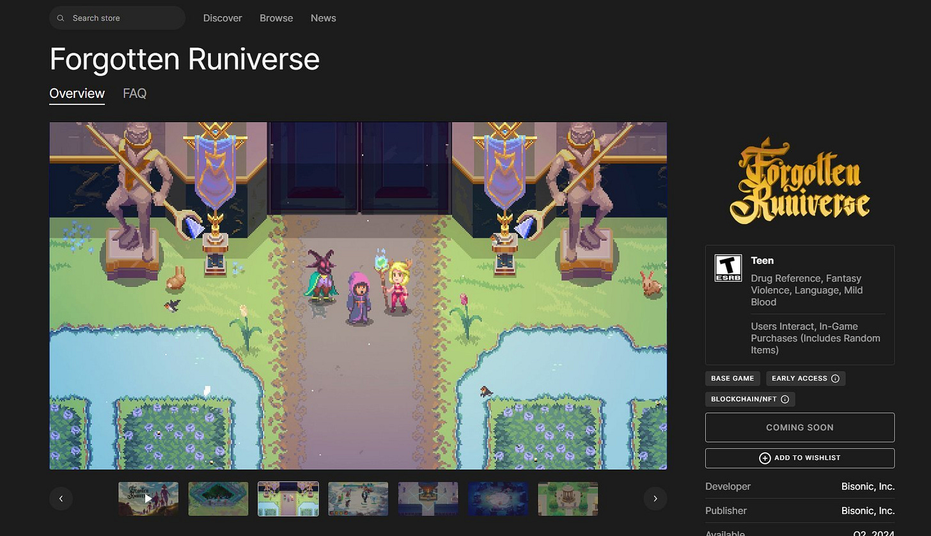Click the EARLY ACCESS tag

[805, 378]
